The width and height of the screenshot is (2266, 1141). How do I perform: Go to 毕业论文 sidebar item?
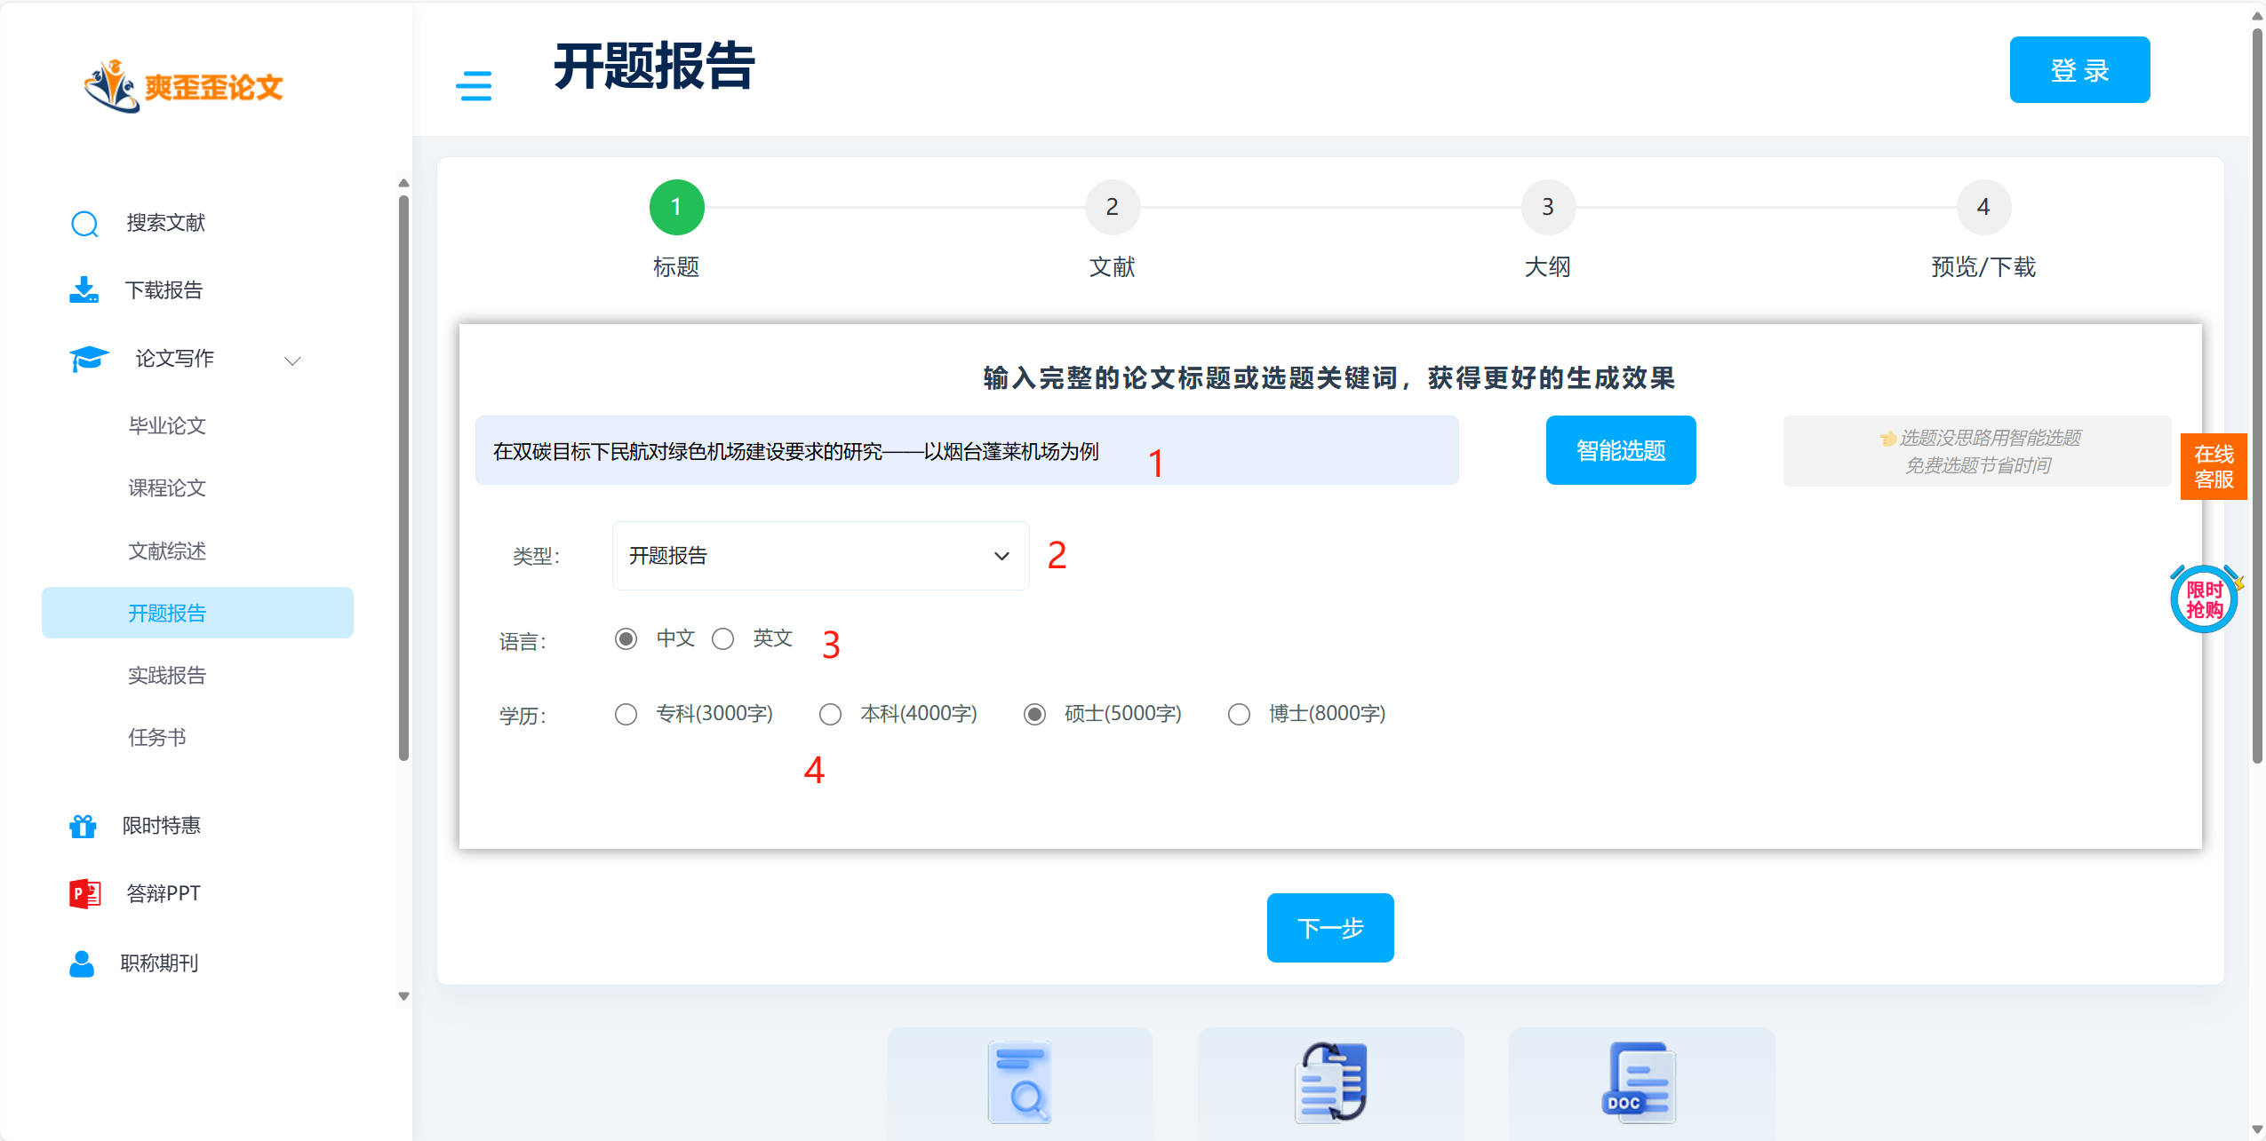(x=167, y=426)
